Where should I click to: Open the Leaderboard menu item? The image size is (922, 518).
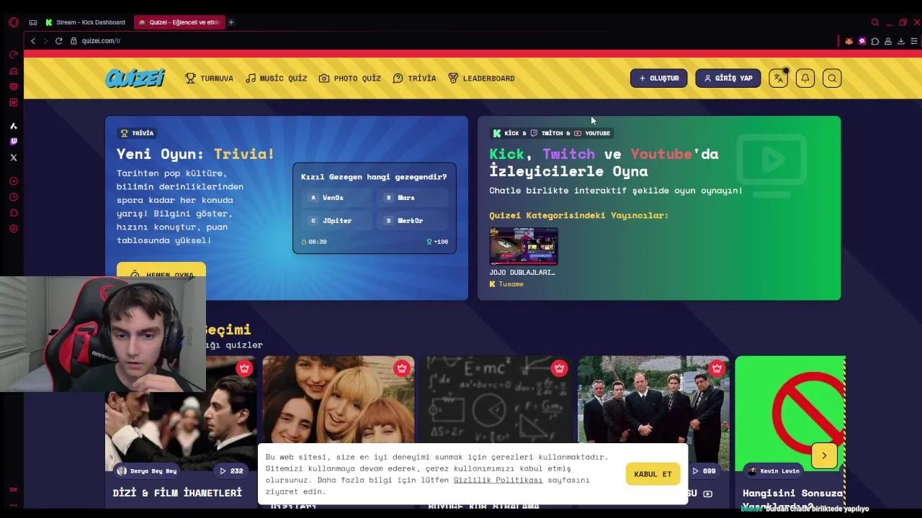tap(481, 78)
